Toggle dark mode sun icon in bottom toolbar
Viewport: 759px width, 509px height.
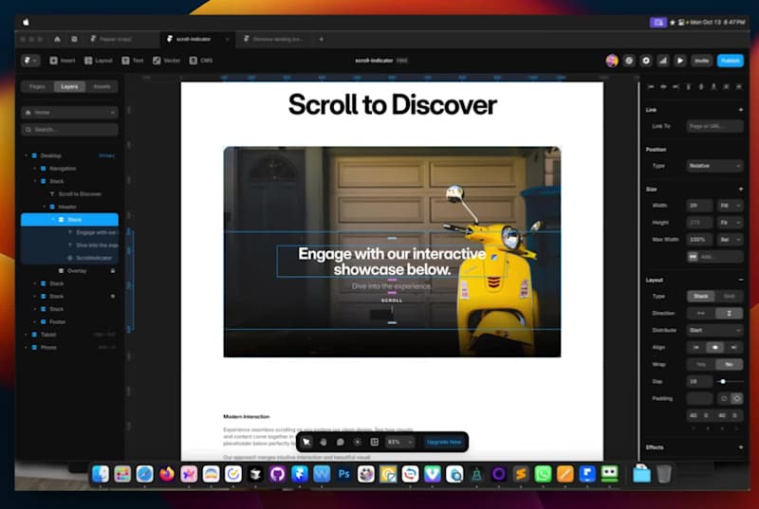(x=358, y=442)
